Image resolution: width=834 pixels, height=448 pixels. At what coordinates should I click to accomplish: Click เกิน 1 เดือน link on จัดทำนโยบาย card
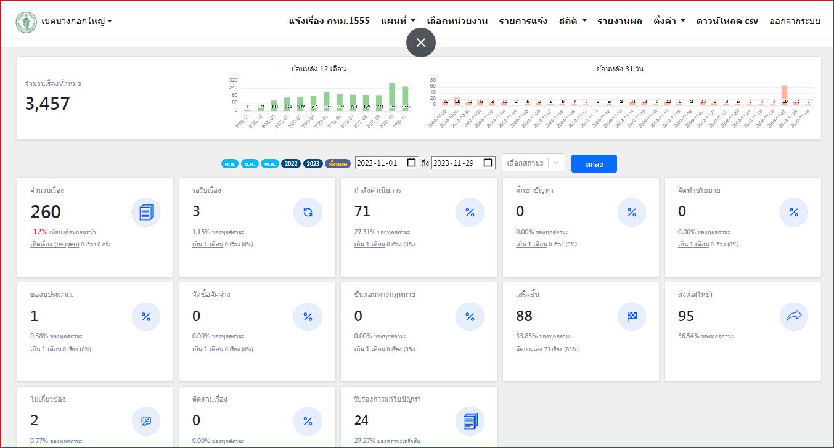click(693, 245)
